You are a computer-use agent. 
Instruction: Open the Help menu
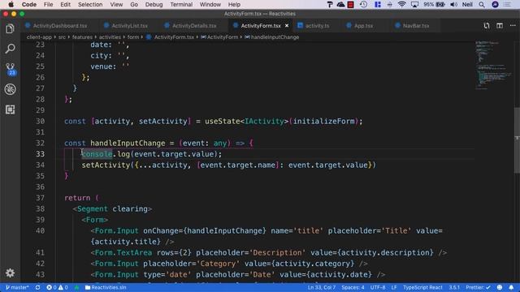tap(234, 5)
